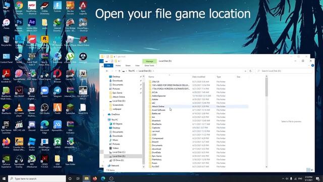The width and height of the screenshot is (323, 182).
Task: Open Explorer Help question mark icon
Action: click(x=312, y=65)
